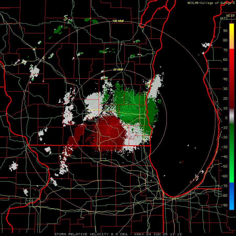Click the -40 knot scale label
This screenshot has height=236, width=236.
pos(224,157)
